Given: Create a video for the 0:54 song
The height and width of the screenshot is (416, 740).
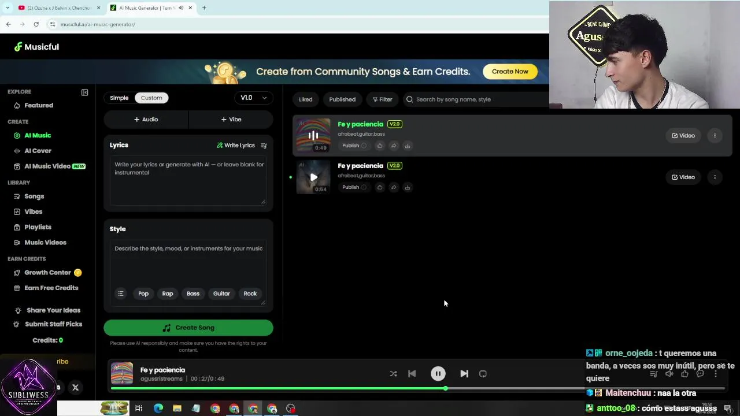Looking at the screenshot, I should pyautogui.click(x=683, y=177).
